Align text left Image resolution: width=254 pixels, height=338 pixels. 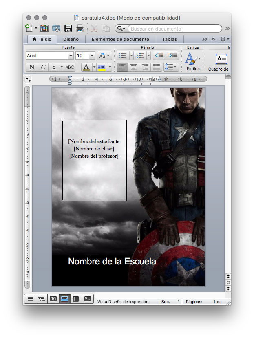point(122,67)
